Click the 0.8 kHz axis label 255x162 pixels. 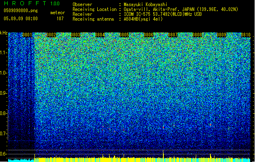pyautogui.click(x=3, y=113)
